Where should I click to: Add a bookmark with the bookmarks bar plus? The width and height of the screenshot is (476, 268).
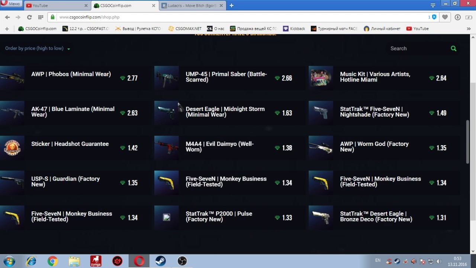[x=7, y=29]
